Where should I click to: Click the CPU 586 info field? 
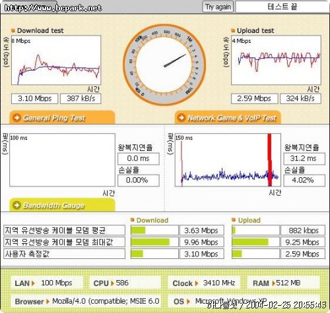click(125, 283)
